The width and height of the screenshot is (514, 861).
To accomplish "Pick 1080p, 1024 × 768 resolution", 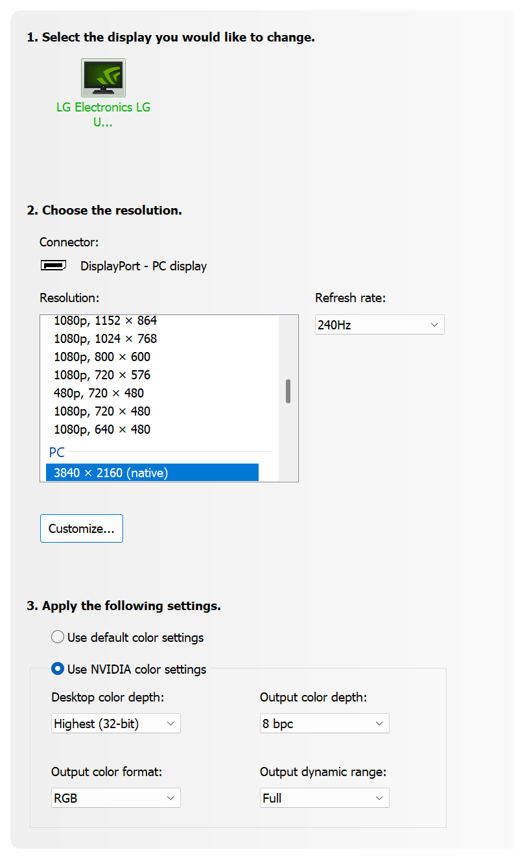I will point(105,338).
